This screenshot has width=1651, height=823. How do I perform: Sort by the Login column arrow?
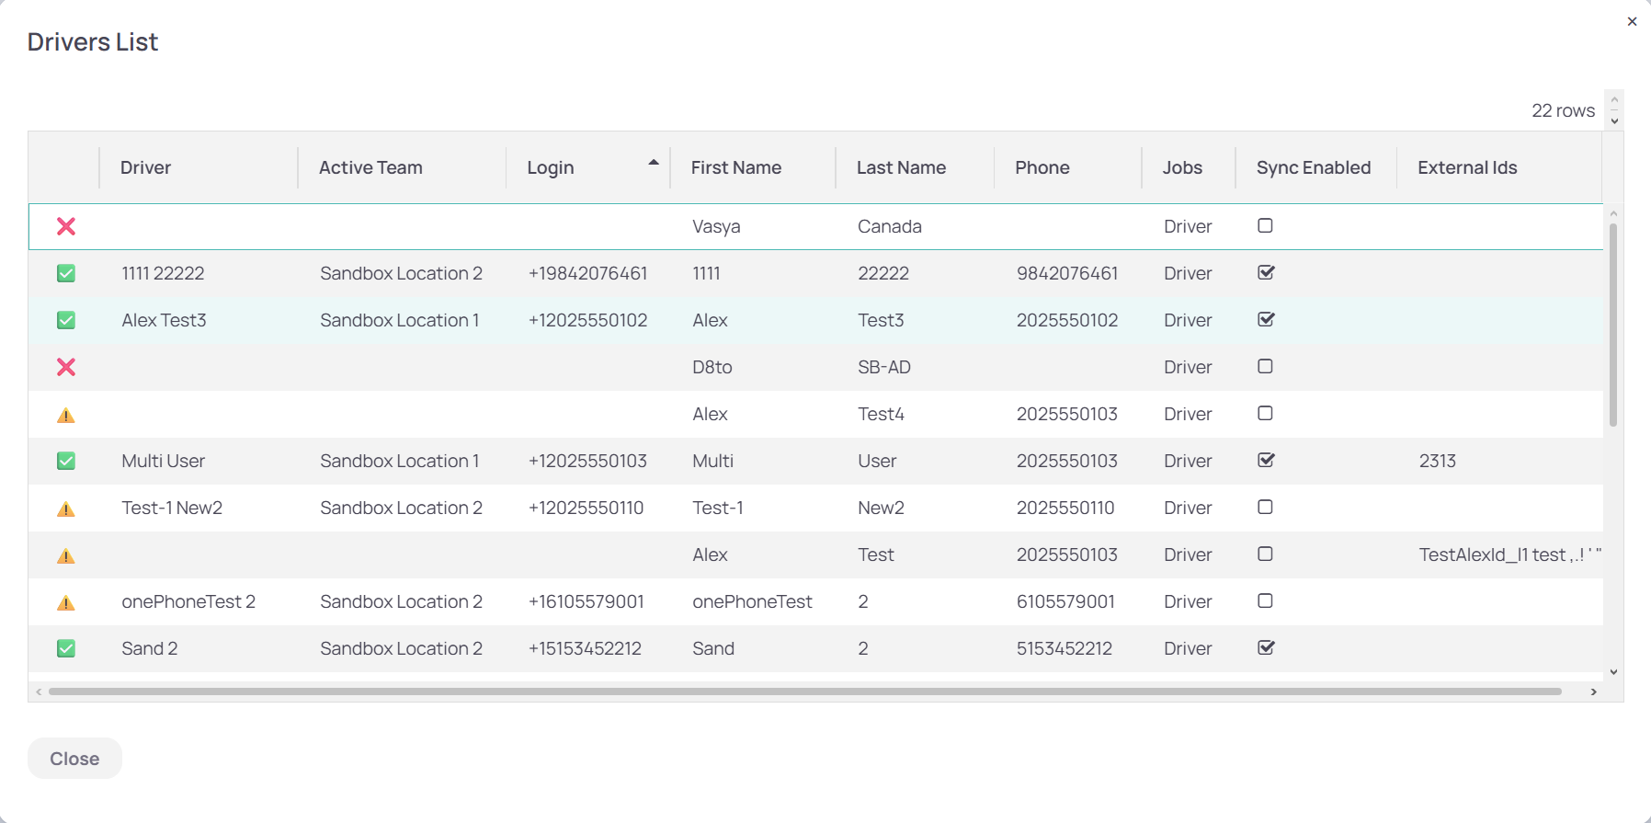click(x=654, y=163)
